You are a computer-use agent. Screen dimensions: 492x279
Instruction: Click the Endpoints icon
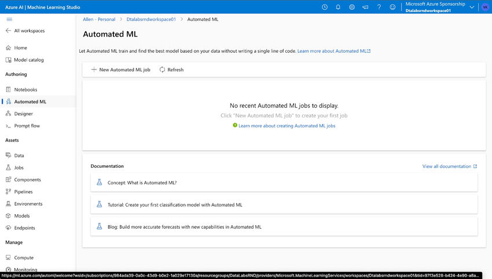[8, 228]
